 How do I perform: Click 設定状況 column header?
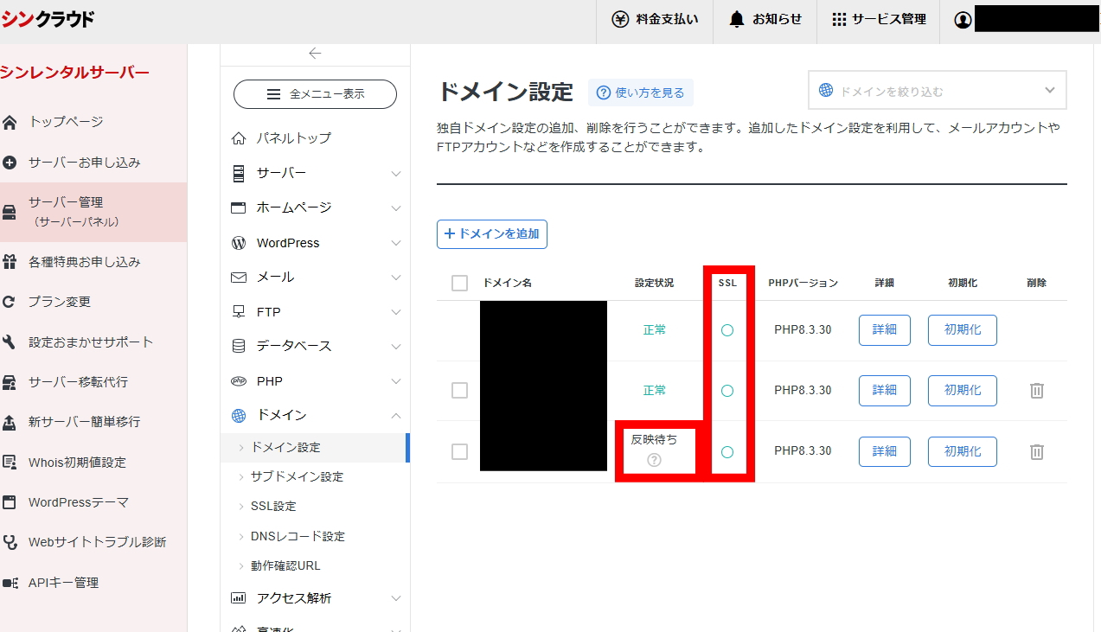coord(654,283)
